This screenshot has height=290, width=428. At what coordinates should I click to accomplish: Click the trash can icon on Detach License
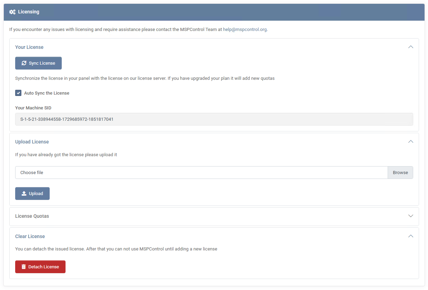pos(23,267)
